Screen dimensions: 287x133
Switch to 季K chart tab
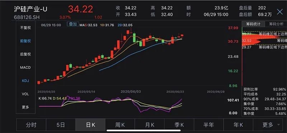click(179, 125)
